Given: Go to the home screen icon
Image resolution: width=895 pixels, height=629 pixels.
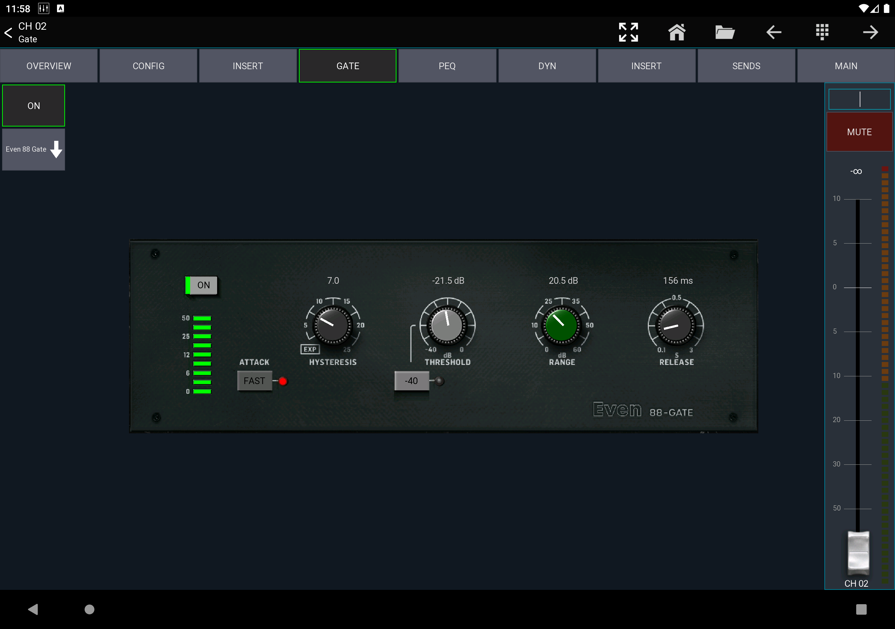Looking at the screenshot, I should pyautogui.click(x=677, y=32).
